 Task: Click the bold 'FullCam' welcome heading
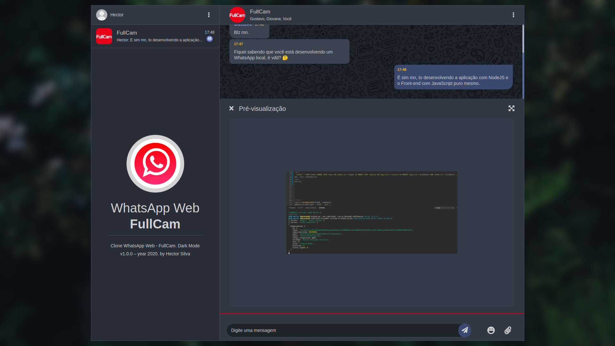155,224
